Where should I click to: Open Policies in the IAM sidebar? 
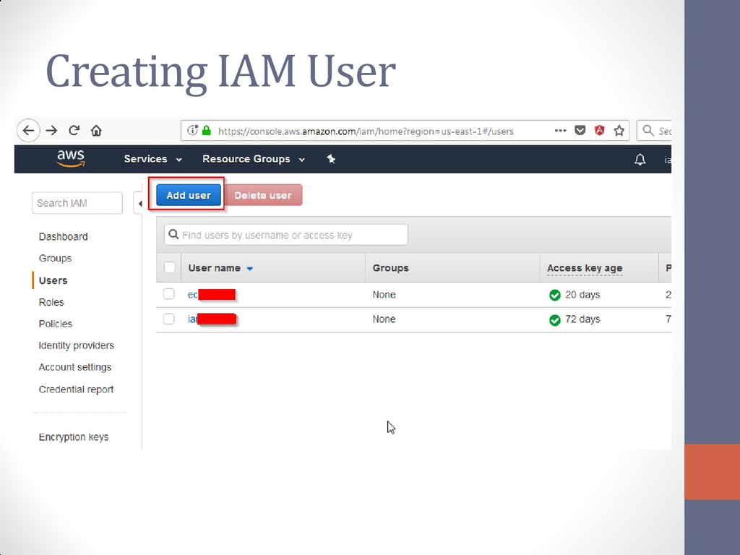coord(55,324)
